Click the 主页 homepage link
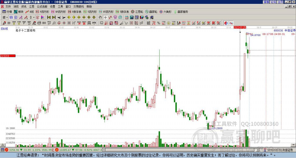This screenshot has height=158, width=296. (280, 2)
